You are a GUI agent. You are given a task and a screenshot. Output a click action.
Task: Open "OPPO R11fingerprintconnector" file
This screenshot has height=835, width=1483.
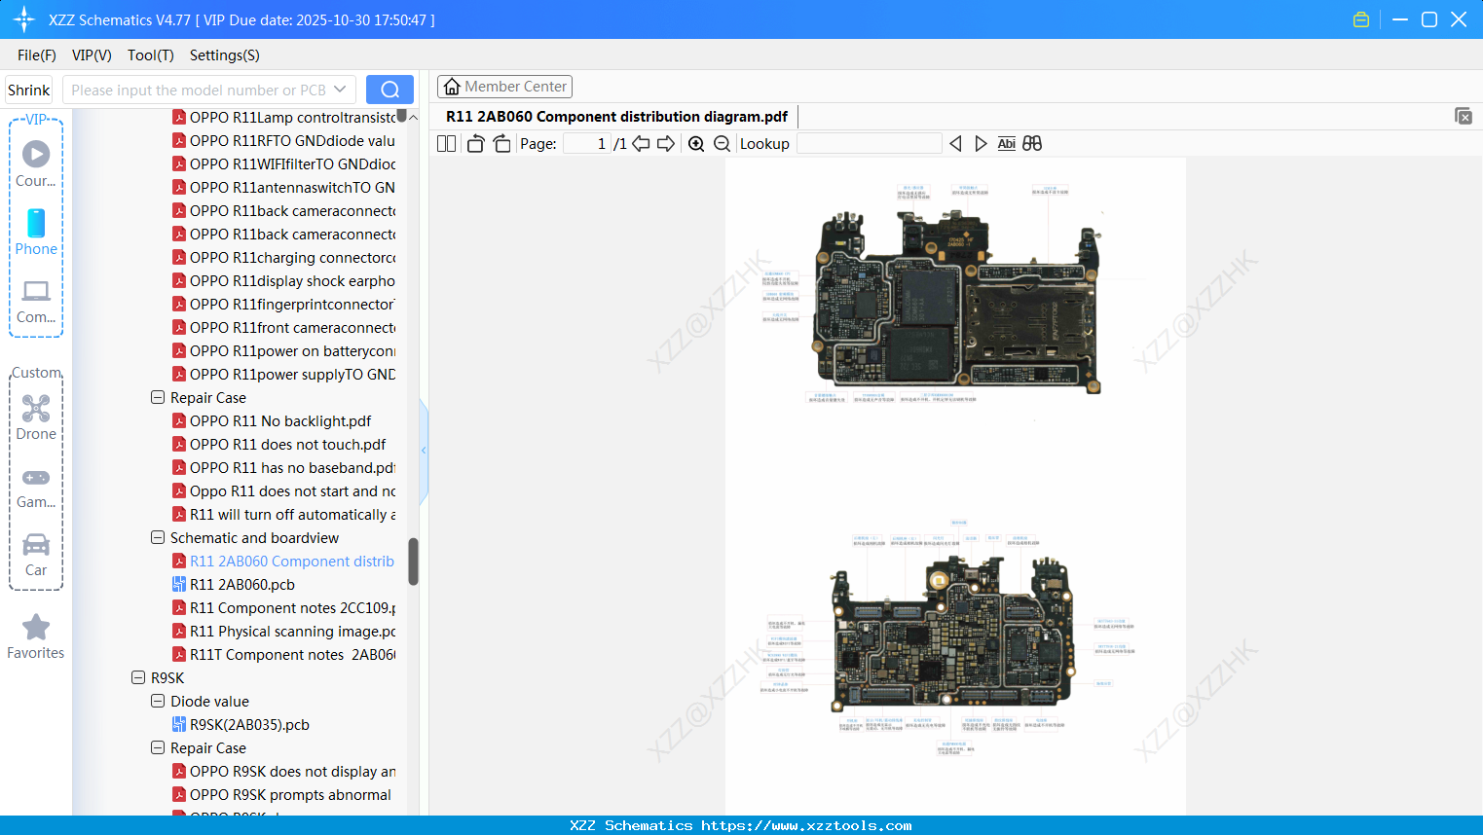point(284,304)
